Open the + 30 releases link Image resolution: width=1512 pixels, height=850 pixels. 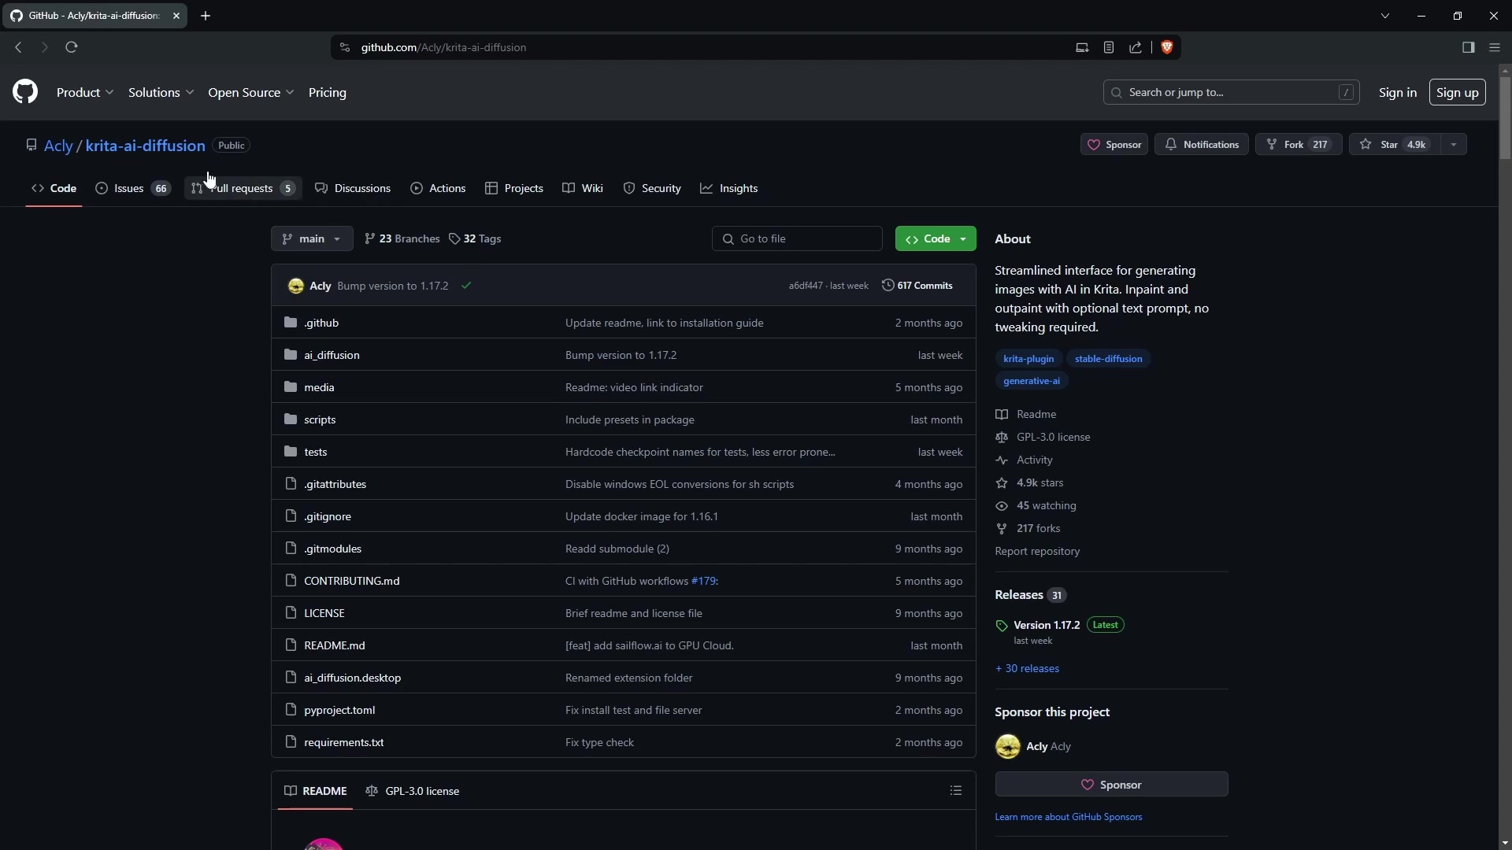(1027, 668)
